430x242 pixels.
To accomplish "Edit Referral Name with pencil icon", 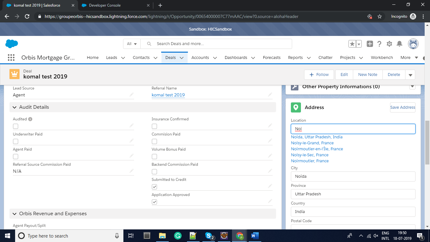I will coord(270,95).
